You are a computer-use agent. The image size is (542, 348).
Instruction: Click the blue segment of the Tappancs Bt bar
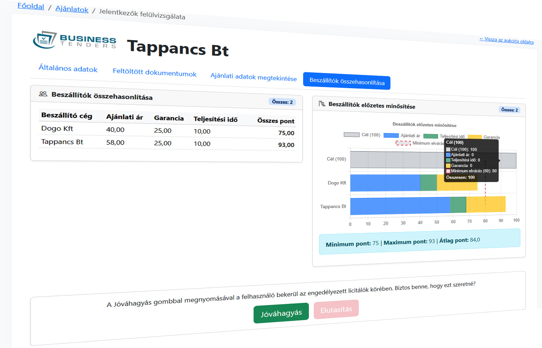400,206
